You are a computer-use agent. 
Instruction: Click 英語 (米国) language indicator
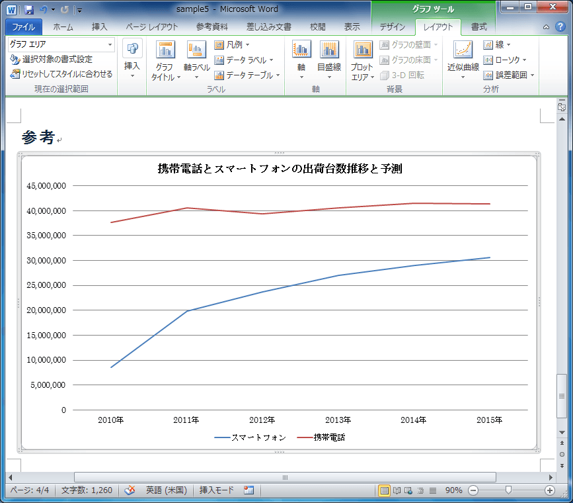pyautogui.click(x=167, y=490)
